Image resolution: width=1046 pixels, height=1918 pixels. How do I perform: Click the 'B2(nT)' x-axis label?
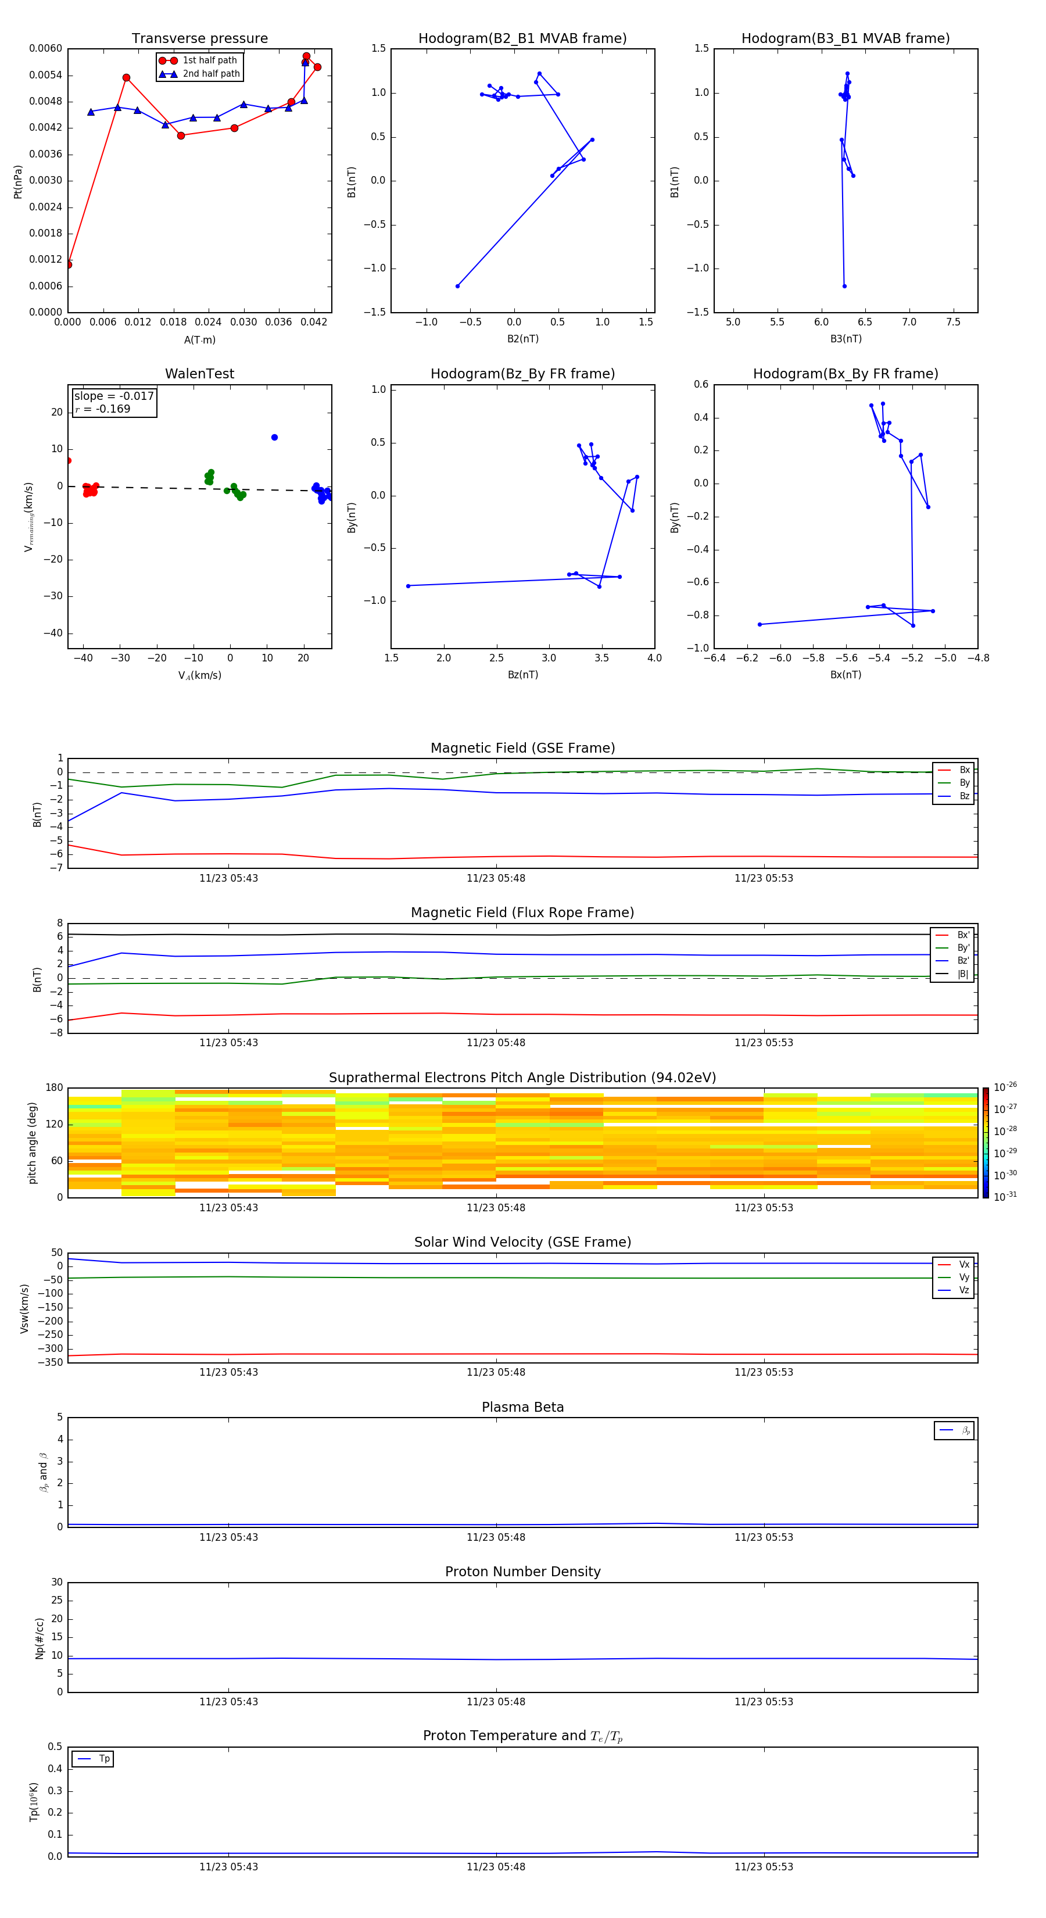click(522, 339)
